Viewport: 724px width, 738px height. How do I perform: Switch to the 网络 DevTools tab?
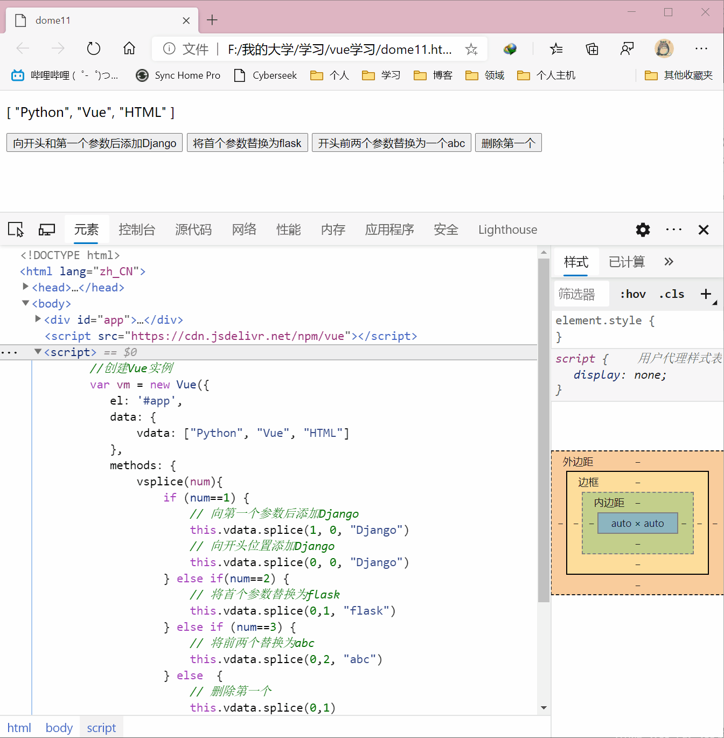(x=244, y=229)
